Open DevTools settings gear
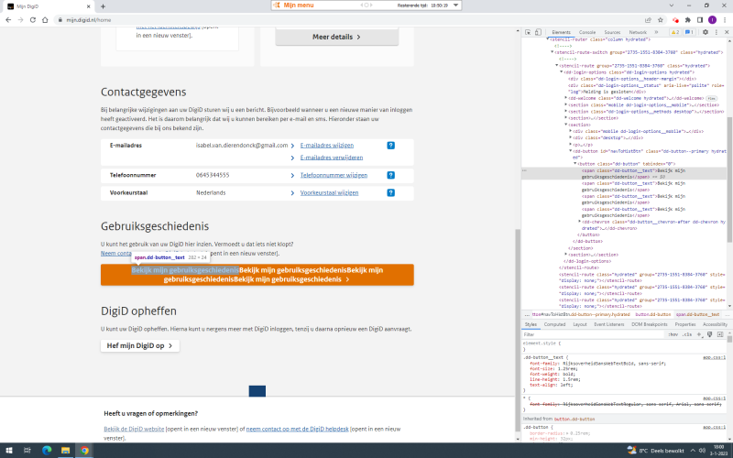 click(705, 32)
